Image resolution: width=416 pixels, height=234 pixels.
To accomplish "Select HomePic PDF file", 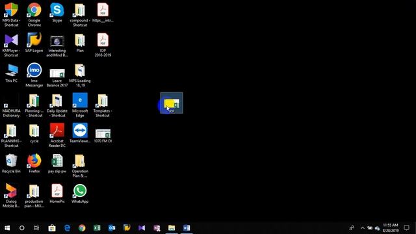I will pos(57,194).
